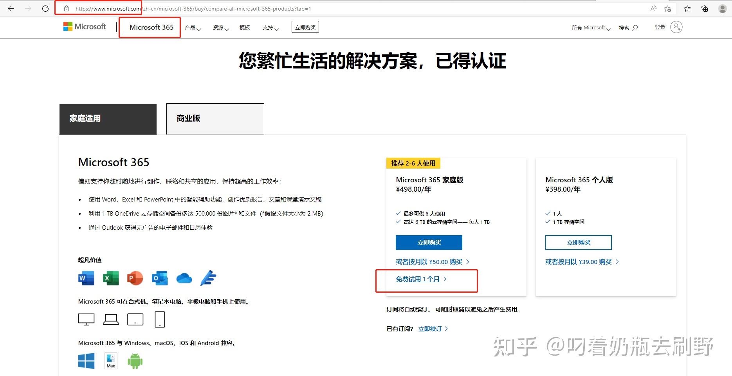The height and width of the screenshot is (376, 732).
Task: Click the browser address bar URL
Action: (x=193, y=8)
